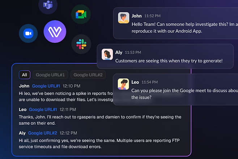Switch to the Google URL#1 tab
The image size is (238, 159).
coord(51,75)
